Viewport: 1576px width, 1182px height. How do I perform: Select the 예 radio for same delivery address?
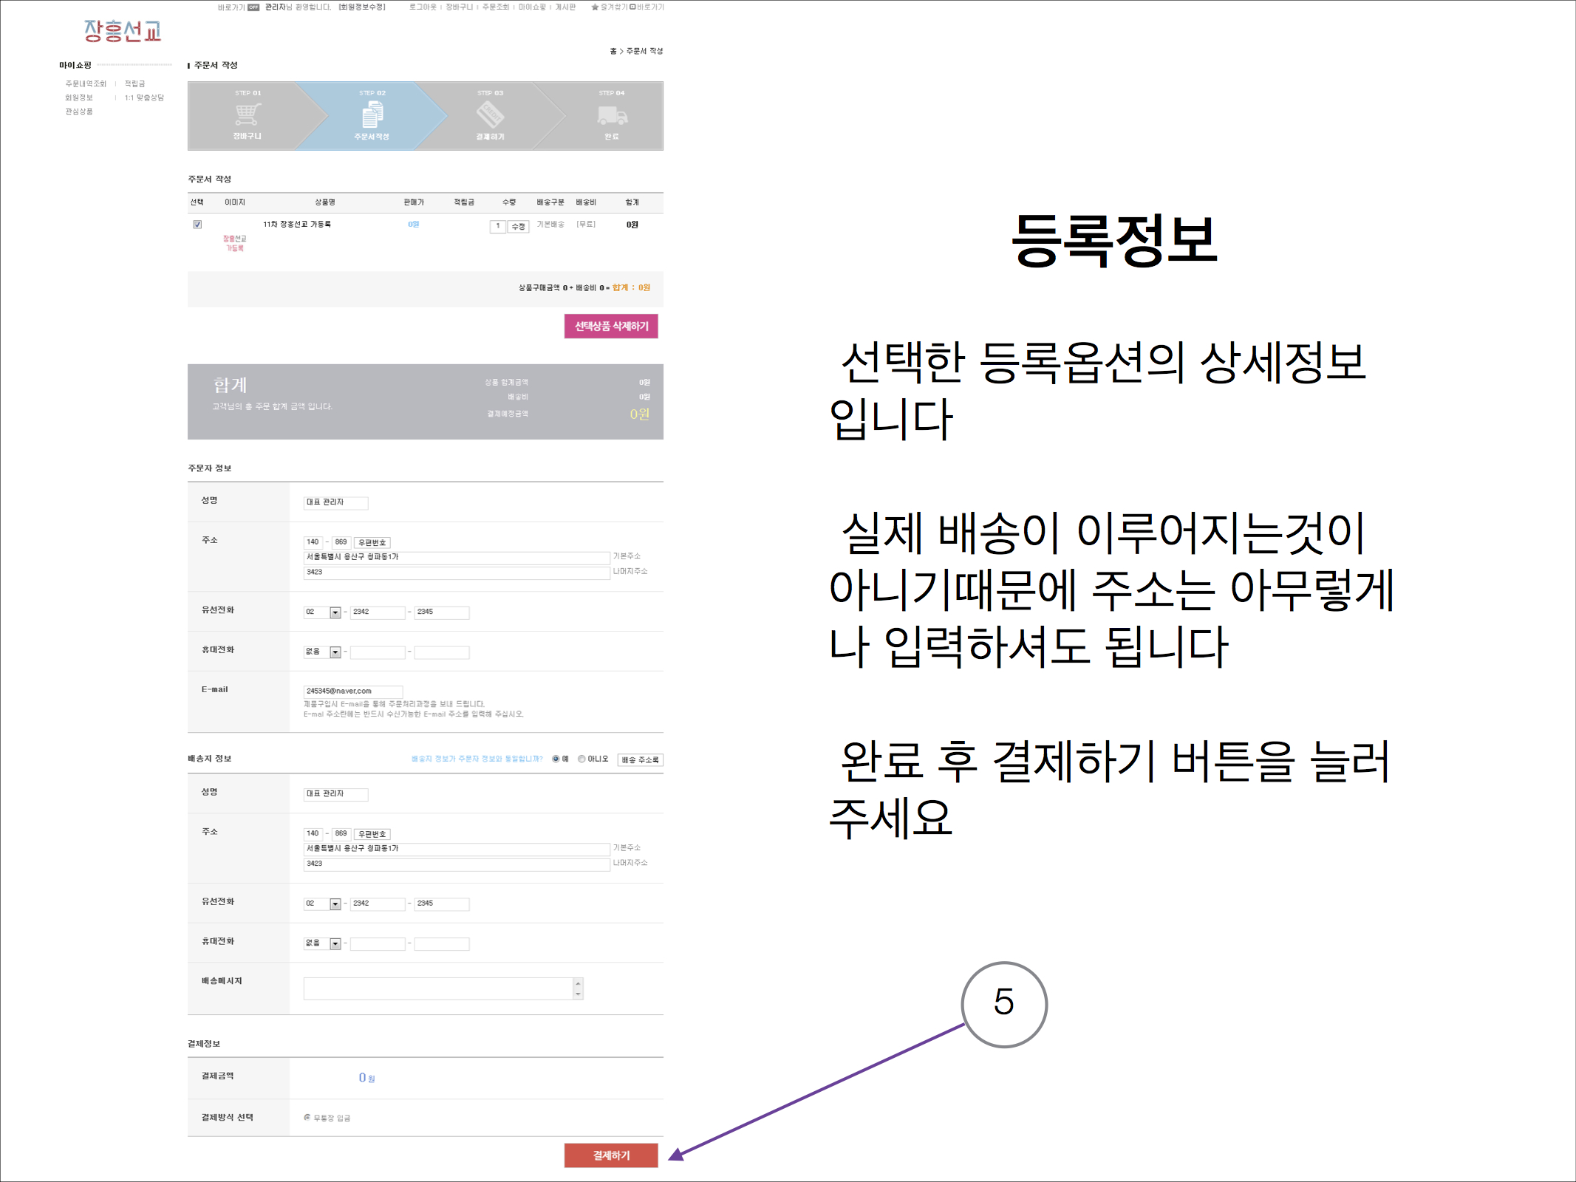pos(556,759)
